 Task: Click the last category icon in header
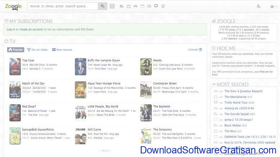pyautogui.click(x=163, y=6)
